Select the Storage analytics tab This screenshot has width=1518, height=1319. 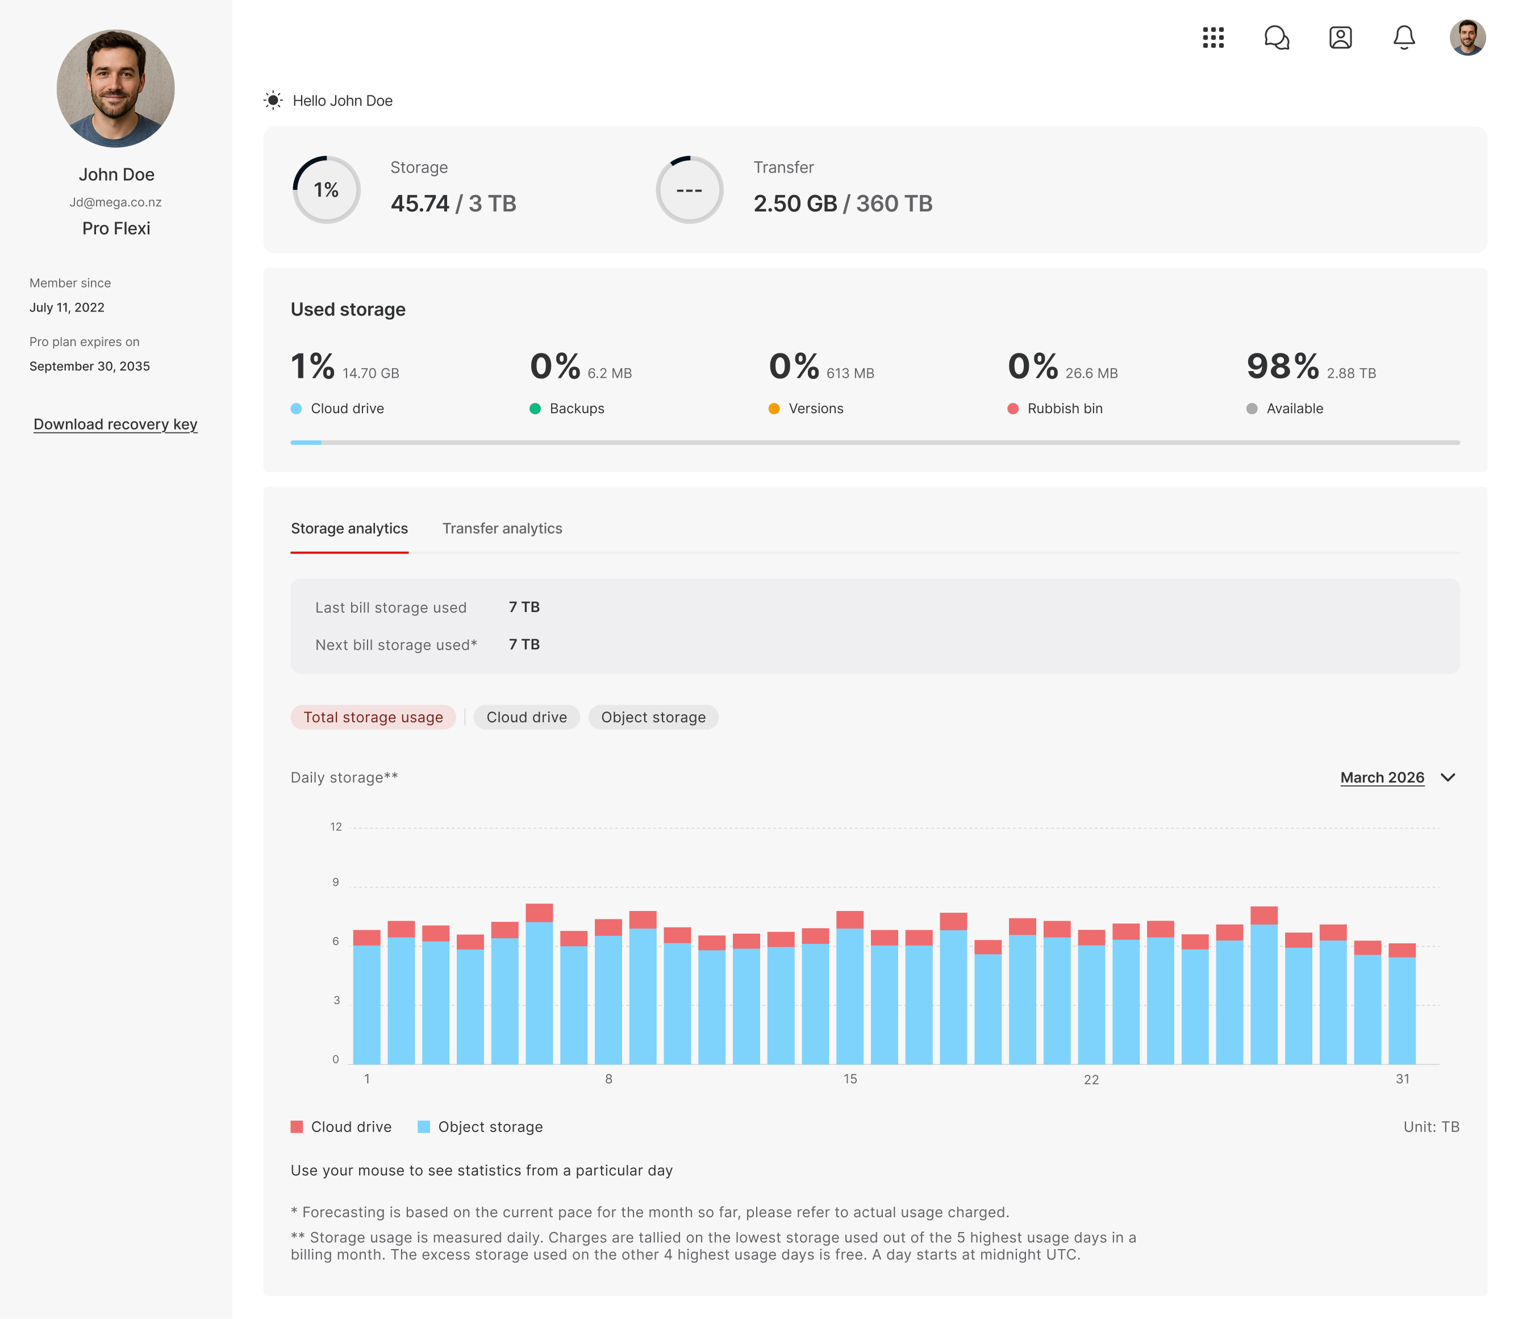point(349,529)
